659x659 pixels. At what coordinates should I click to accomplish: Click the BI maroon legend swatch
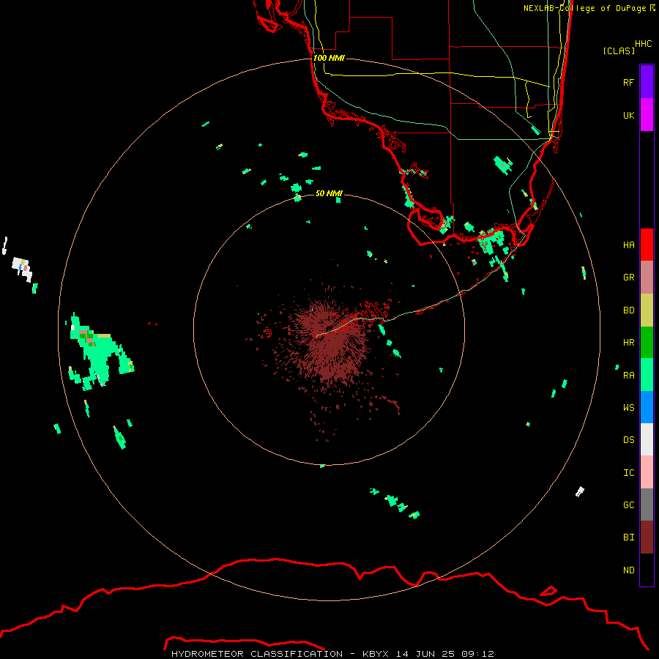[x=647, y=537]
